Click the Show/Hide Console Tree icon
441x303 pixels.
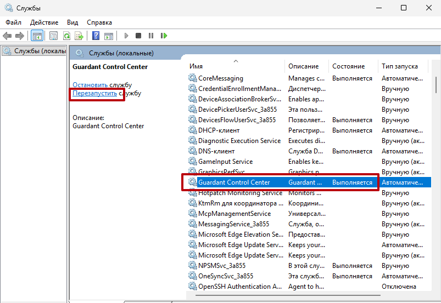click(x=37, y=36)
